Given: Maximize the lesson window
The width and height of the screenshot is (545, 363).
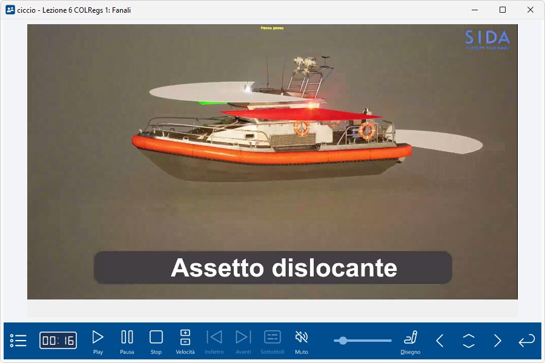Looking at the screenshot, I should click(x=503, y=10).
